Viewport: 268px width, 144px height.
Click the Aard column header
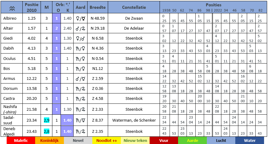click(x=81, y=7)
